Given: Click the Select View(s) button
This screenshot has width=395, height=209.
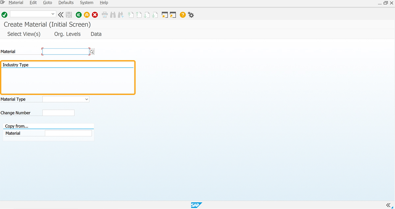Looking at the screenshot, I should (x=24, y=34).
